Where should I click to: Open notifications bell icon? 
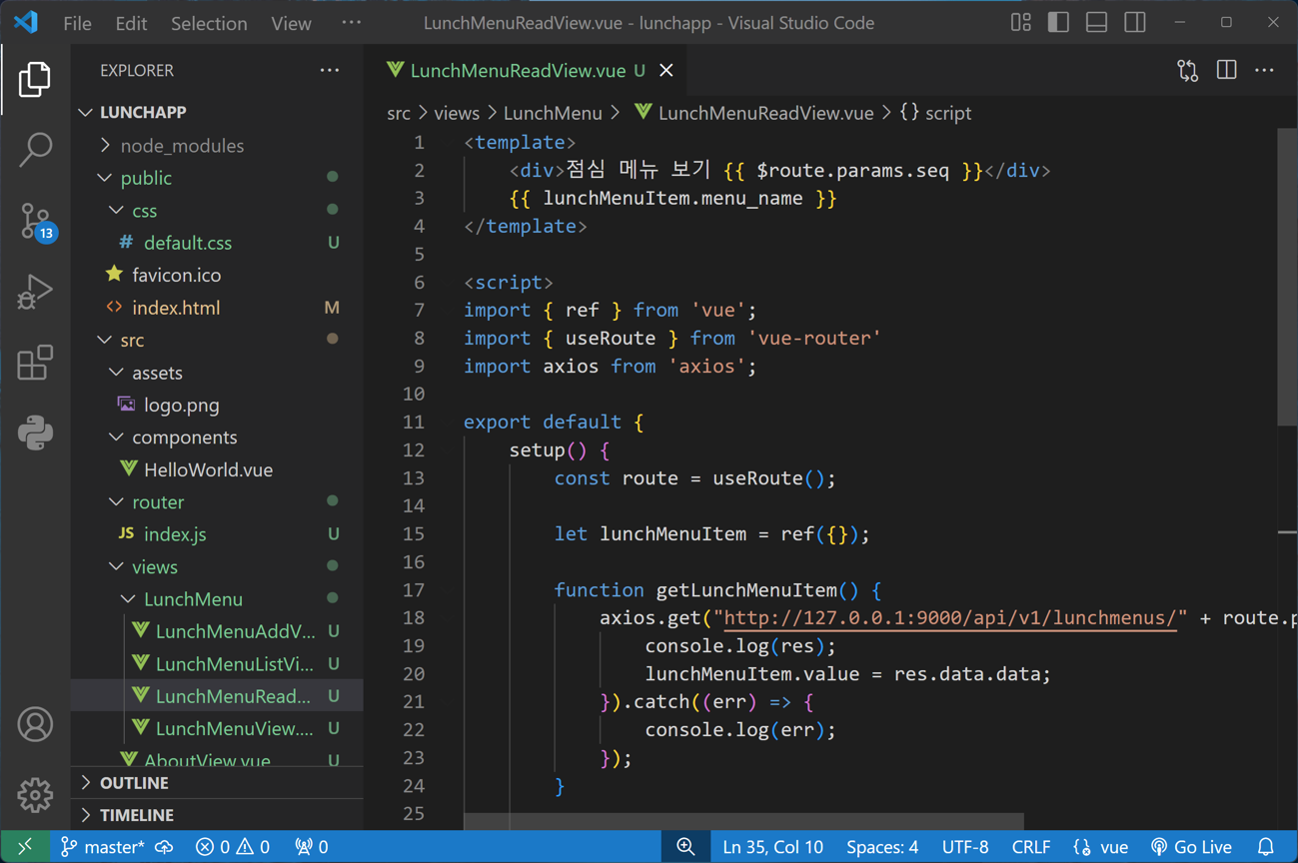tap(1266, 846)
